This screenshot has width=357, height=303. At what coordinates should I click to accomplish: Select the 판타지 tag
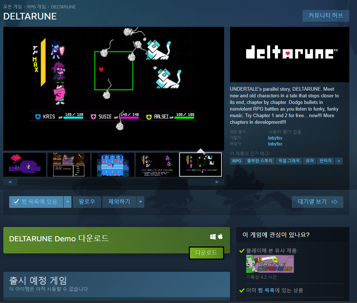pos(326,161)
